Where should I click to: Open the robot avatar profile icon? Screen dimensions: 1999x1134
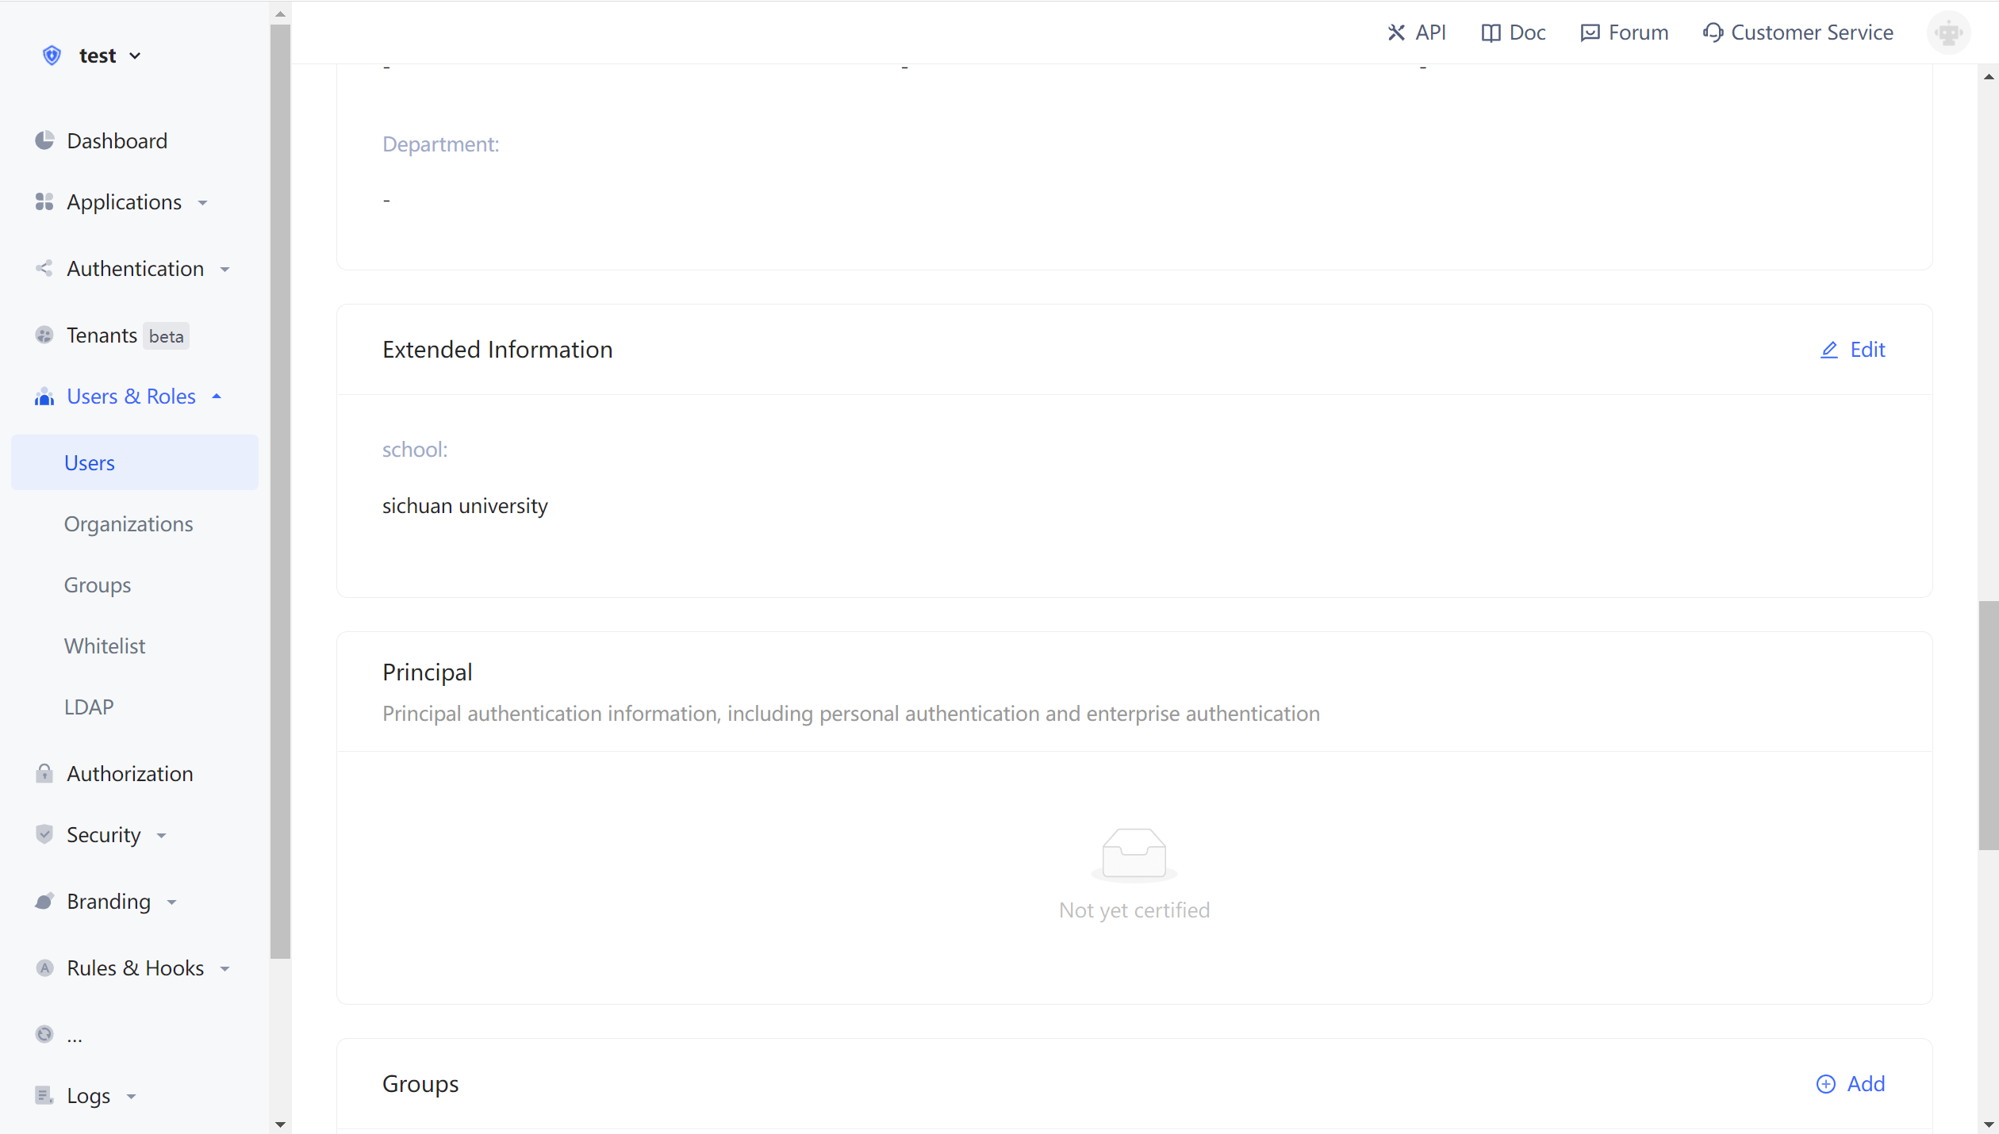click(x=1948, y=33)
